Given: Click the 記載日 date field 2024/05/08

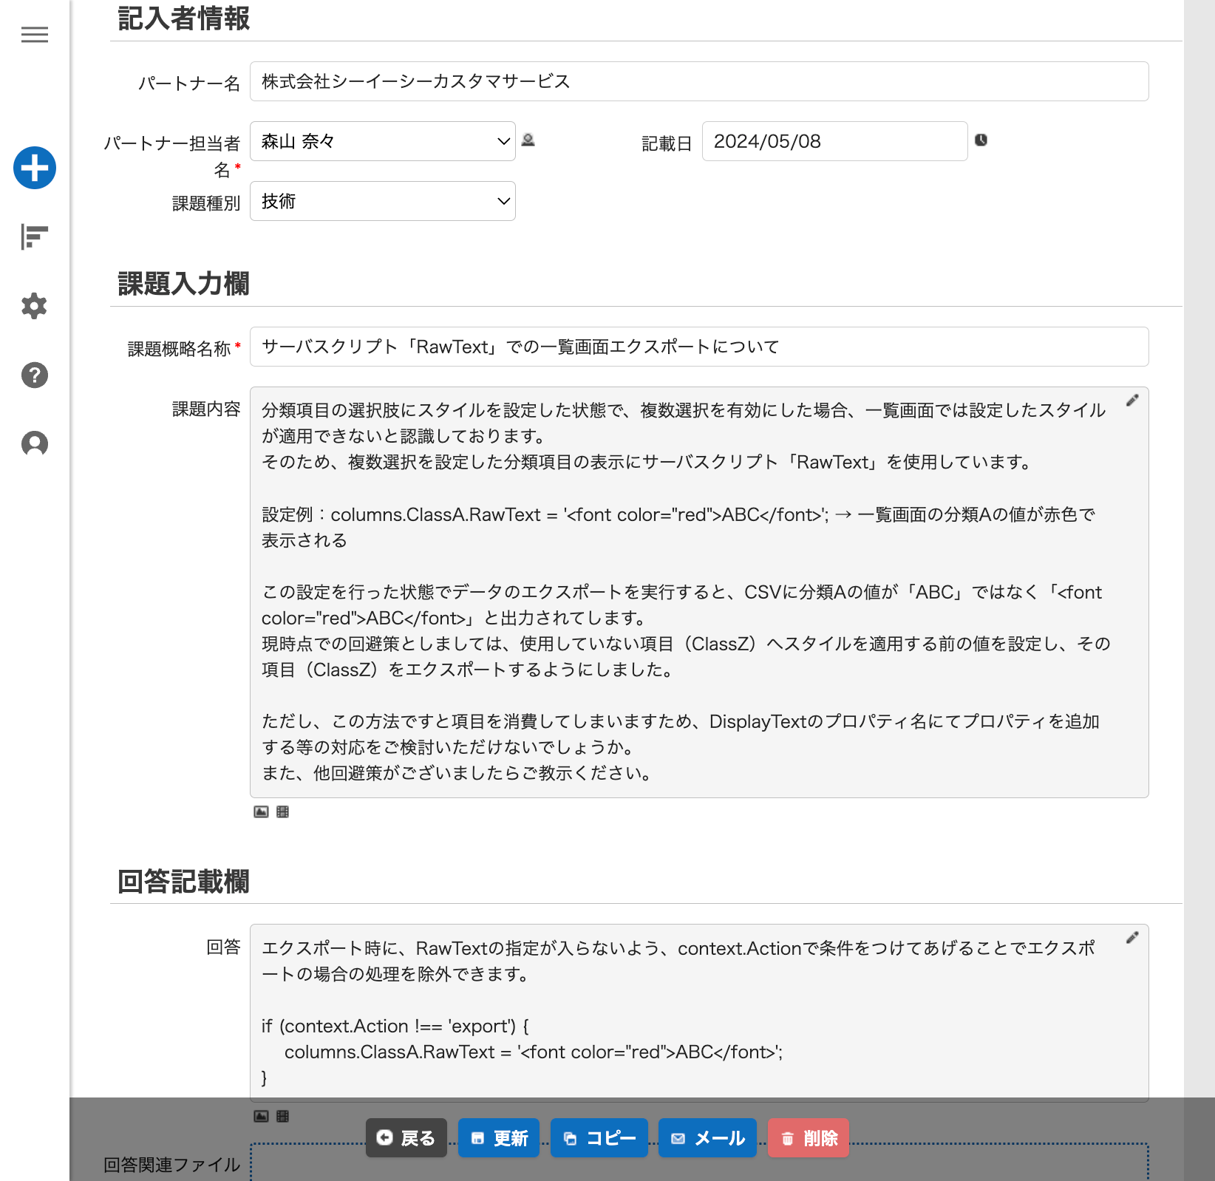Looking at the screenshot, I should point(835,141).
